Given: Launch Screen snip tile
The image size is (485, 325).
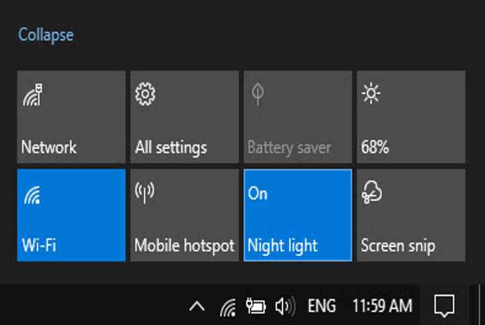Looking at the screenshot, I should point(411,215).
